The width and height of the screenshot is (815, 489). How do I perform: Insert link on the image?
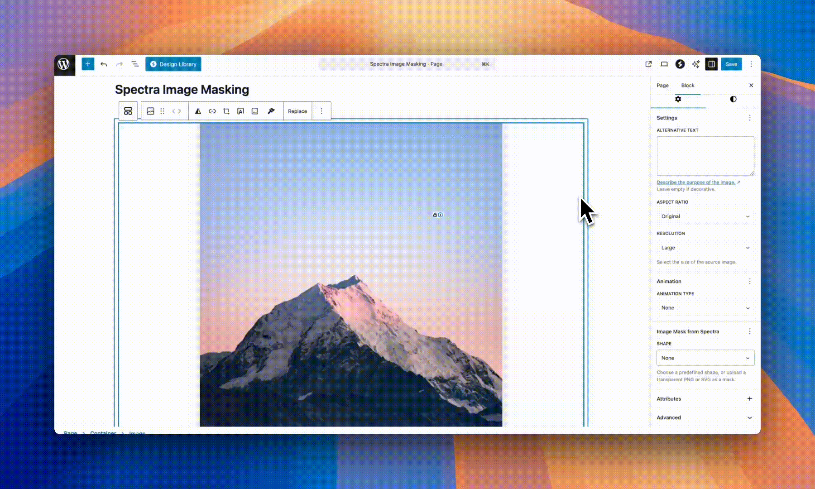[212, 111]
